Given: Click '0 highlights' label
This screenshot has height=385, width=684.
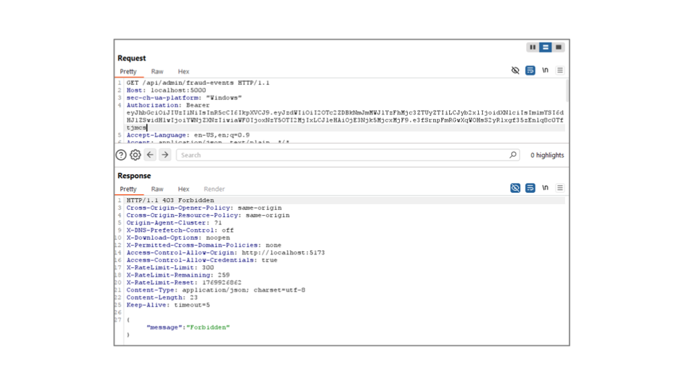Looking at the screenshot, I should tap(547, 155).
